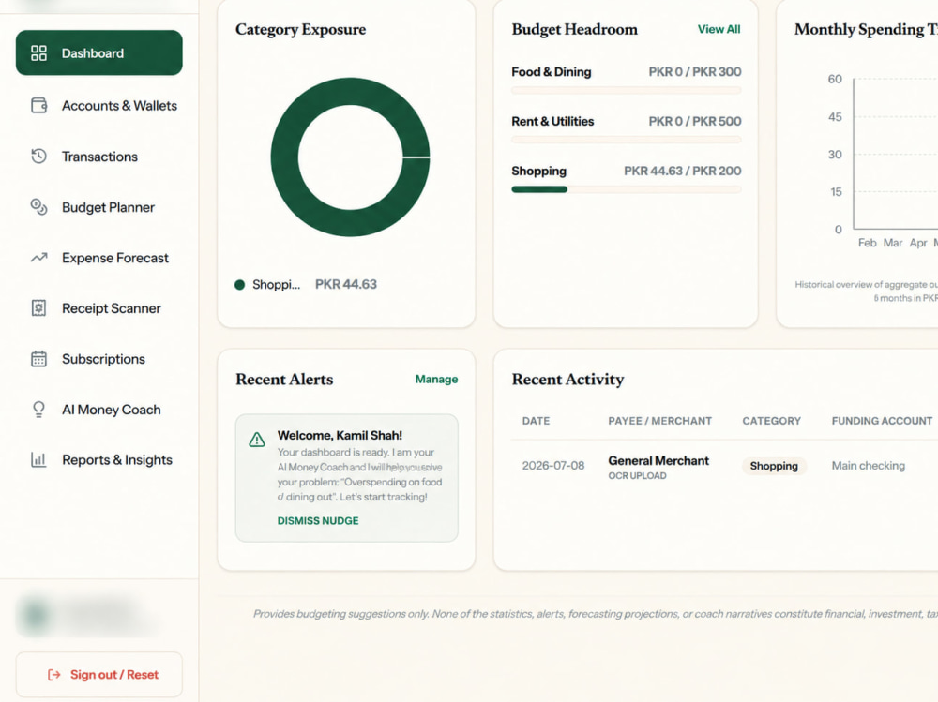This screenshot has height=702, width=938.
Task: Click the DATE column header
Action: pyautogui.click(x=536, y=421)
